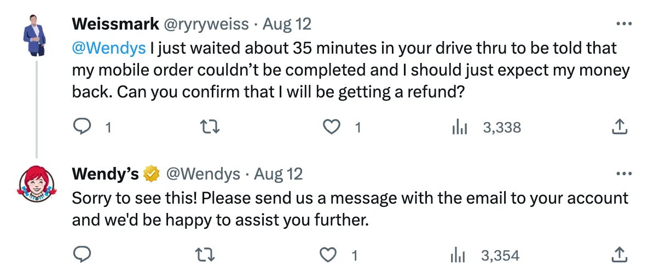
Task: Like the Wendy's reply tweet
Action: click(x=328, y=255)
